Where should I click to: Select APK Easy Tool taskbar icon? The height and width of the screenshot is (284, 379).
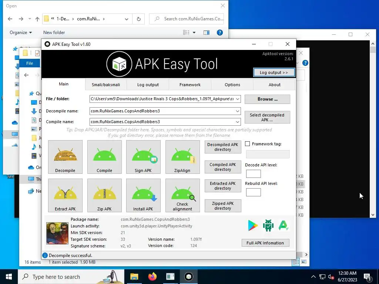click(188, 277)
